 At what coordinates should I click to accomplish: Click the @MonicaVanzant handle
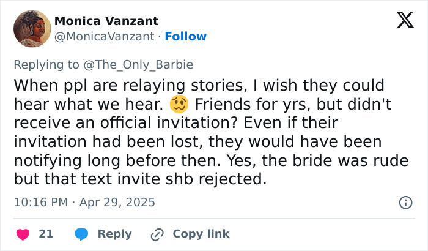(x=104, y=37)
